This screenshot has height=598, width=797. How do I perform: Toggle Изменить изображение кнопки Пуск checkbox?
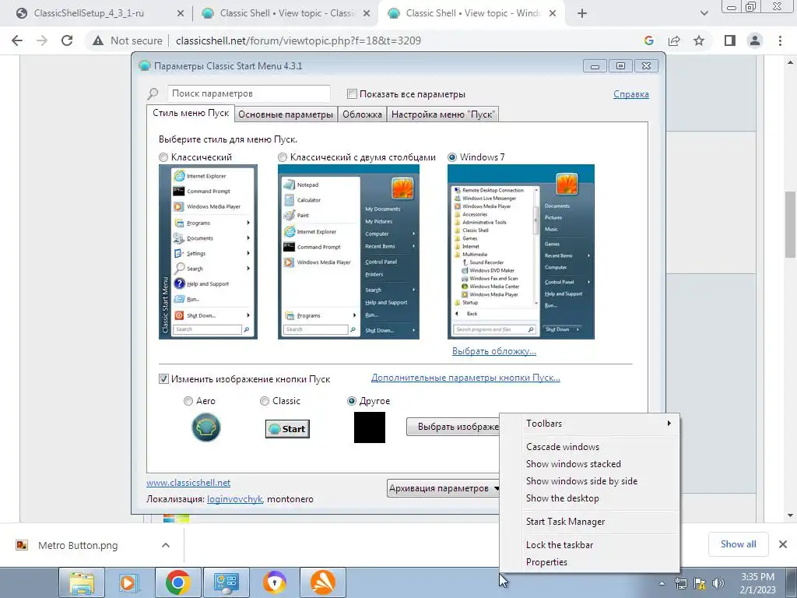[x=163, y=379]
